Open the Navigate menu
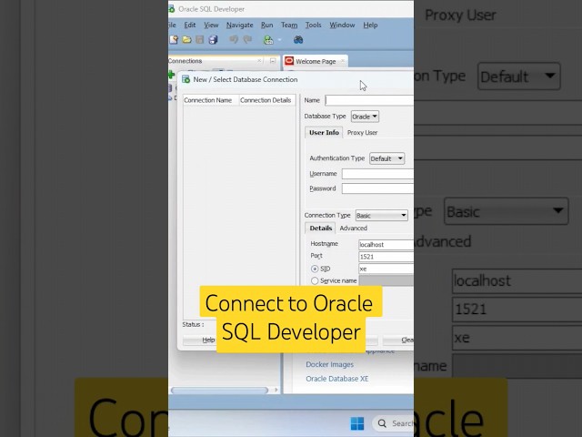This screenshot has width=582, height=437. pos(240,25)
